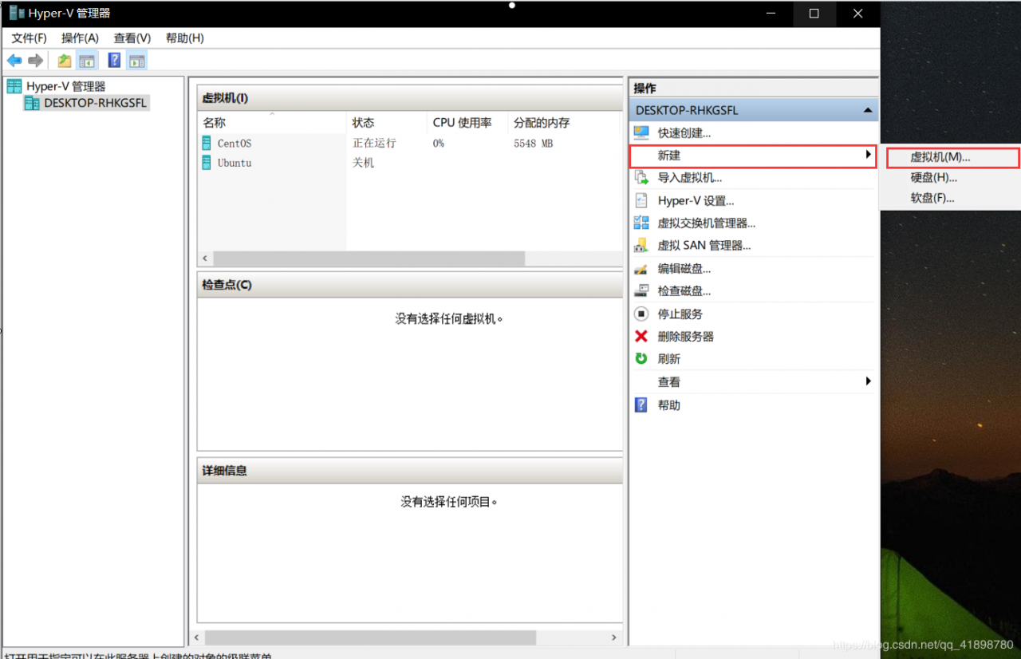The height and width of the screenshot is (659, 1021).
Task: Click the Hyper-V Manager title bar icon
Action: (17, 13)
